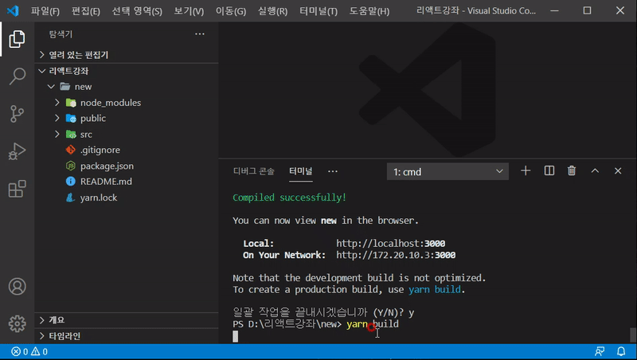Screen dimensions: 637x360
Task: Open the Explorer panel more-actions ellipsis
Action: 200,34
